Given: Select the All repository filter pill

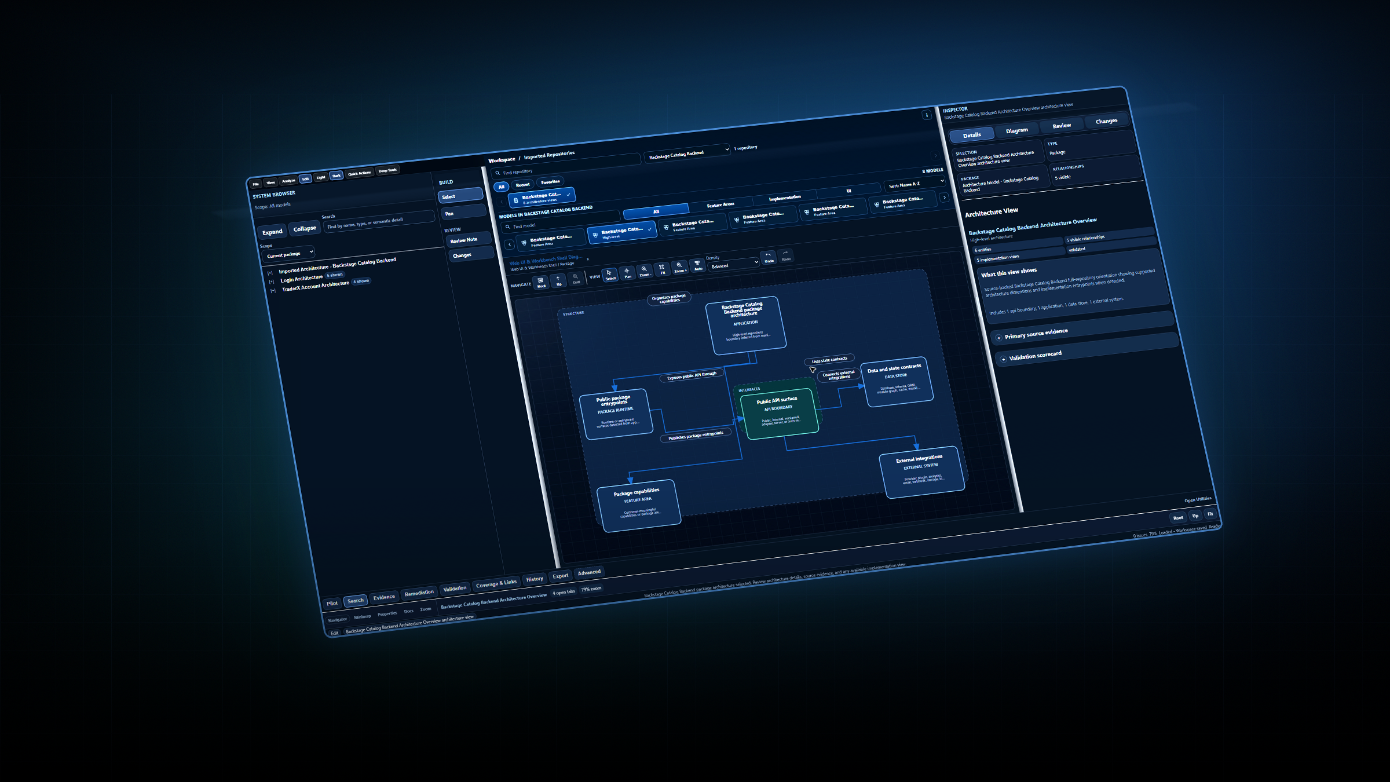Looking at the screenshot, I should tap(502, 187).
